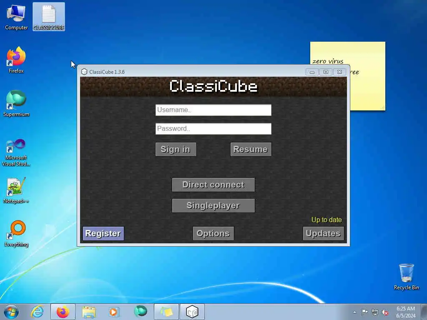
Task: Start Singleplayer mode
Action: click(x=213, y=205)
